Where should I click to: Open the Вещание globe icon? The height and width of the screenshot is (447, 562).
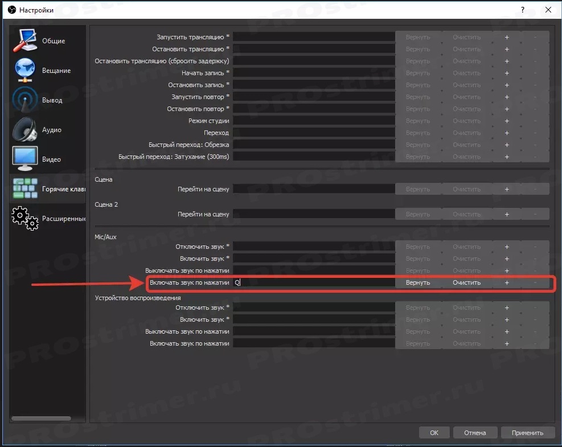coord(24,70)
